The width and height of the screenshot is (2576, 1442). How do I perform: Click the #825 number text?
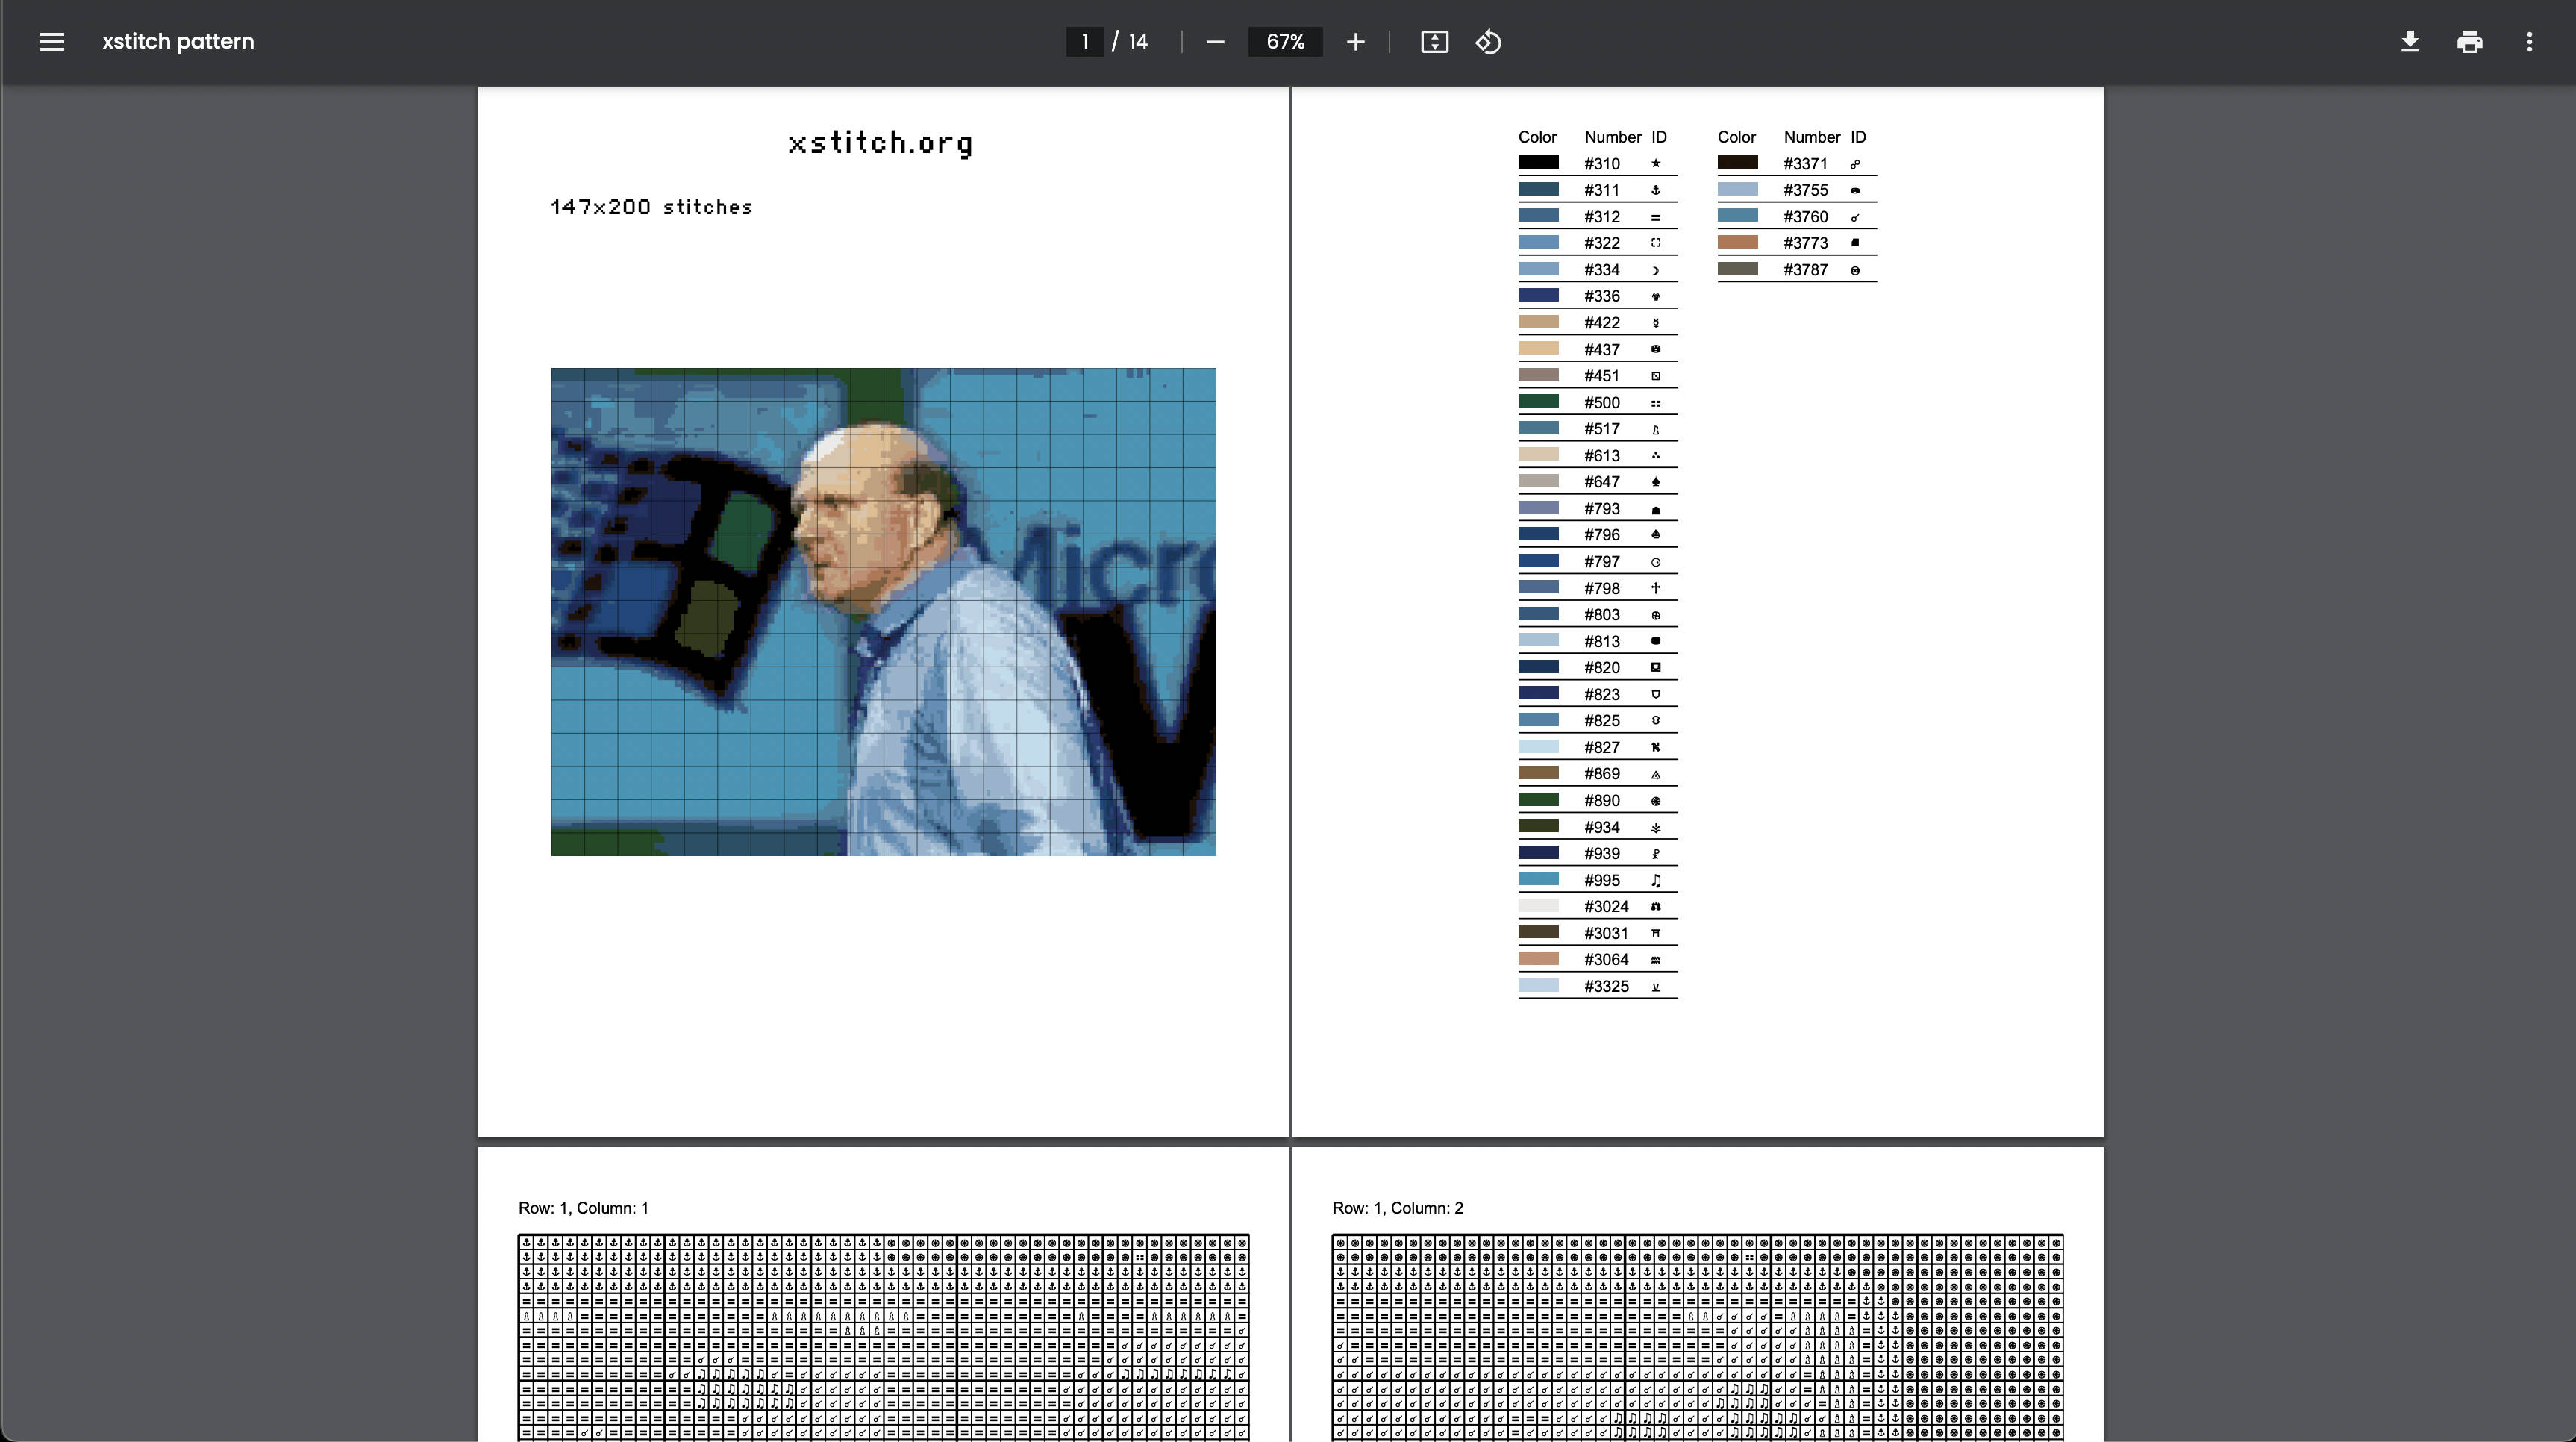pos(1602,720)
